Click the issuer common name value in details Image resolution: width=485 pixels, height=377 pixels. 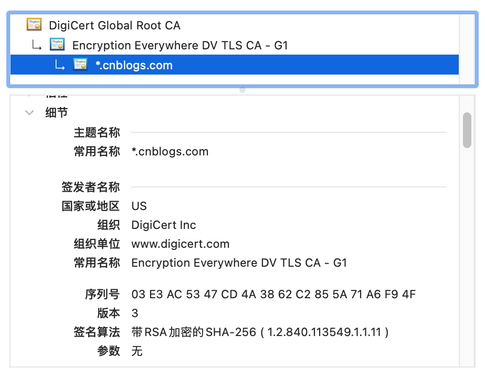[x=239, y=263]
